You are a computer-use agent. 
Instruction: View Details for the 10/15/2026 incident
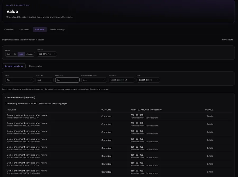point(210,132)
